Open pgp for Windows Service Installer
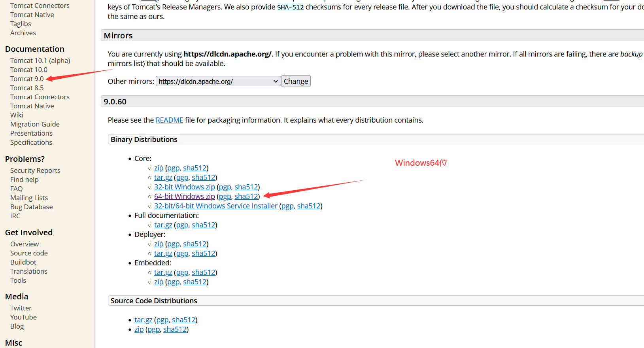This screenshot has height=348, width=644. point(287,206)
